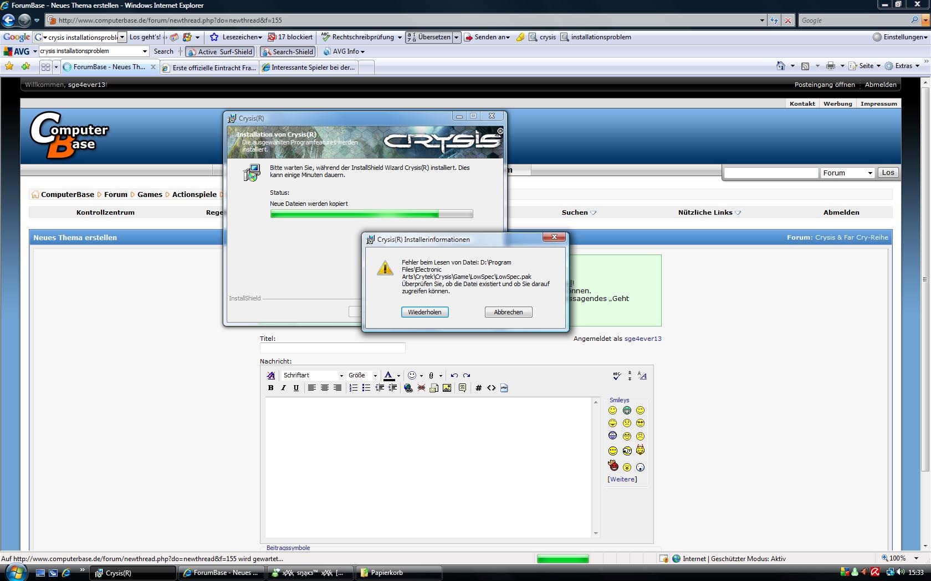Switch to Erste offizielle Eintracht tab
931x581 pixels.
(208, 68)
